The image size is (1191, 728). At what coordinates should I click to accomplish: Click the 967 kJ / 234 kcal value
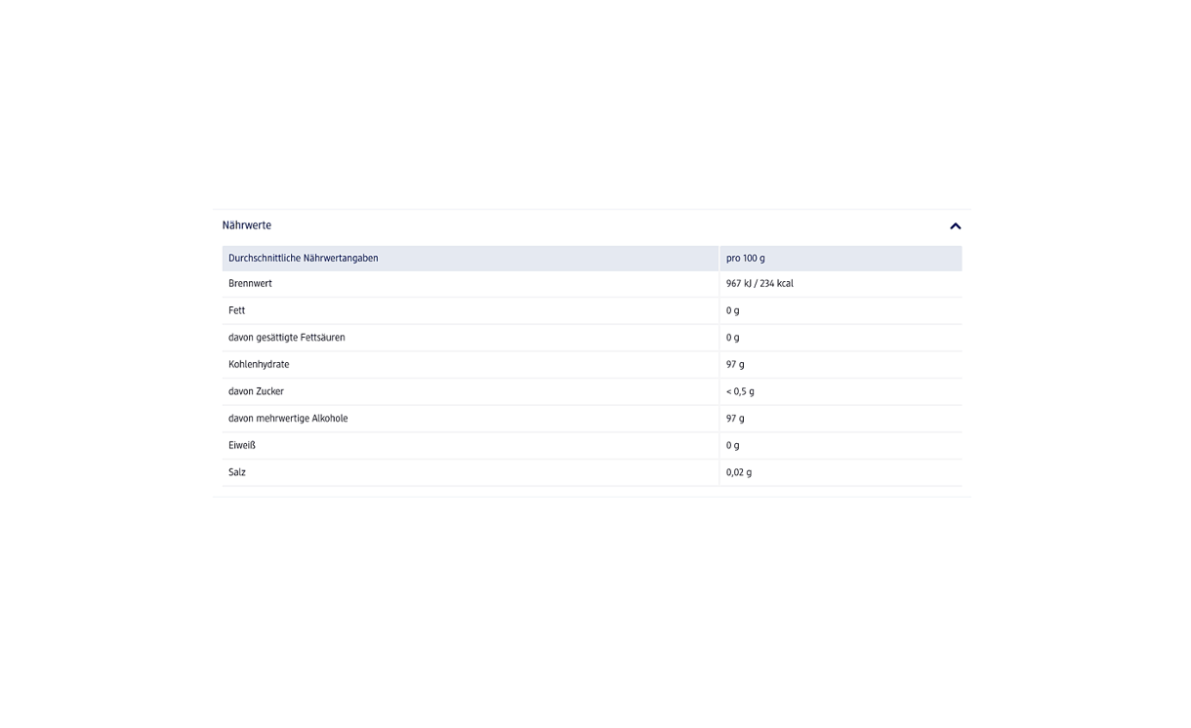pyautogui.click(x=760, y=284)
